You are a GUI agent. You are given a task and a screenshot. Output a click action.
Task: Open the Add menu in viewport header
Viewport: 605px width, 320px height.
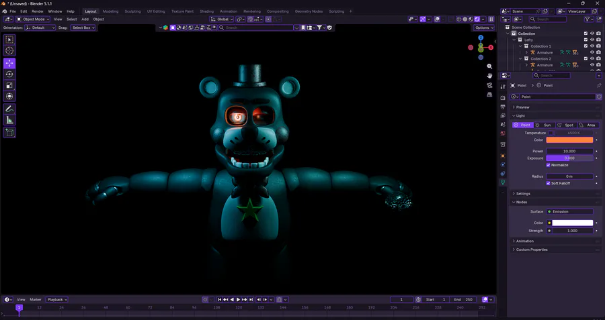coord(85,19)
